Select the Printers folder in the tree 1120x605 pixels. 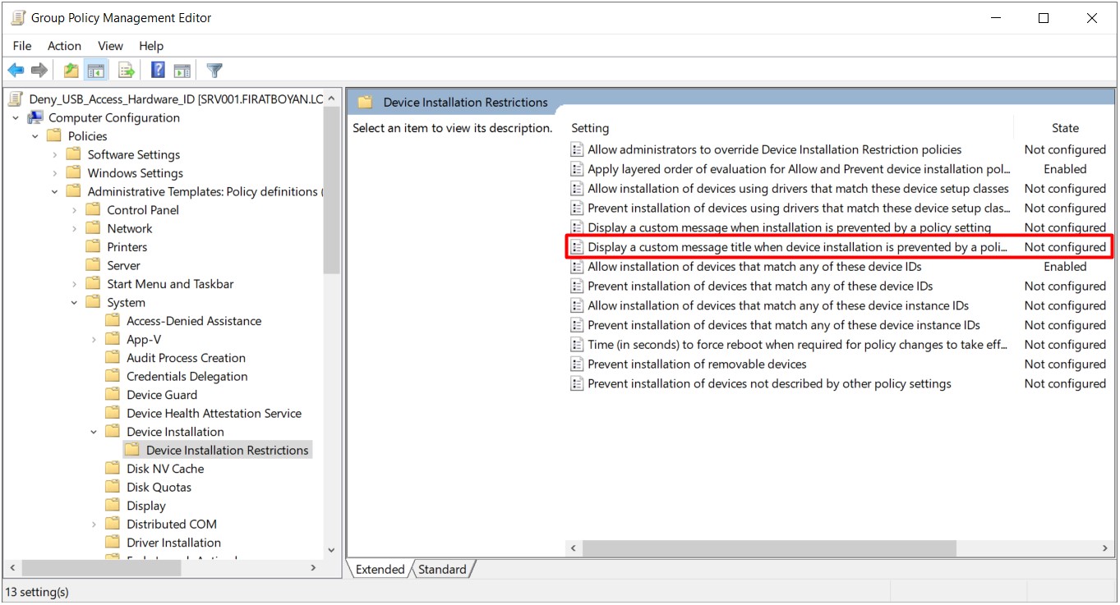coord(127,247)
